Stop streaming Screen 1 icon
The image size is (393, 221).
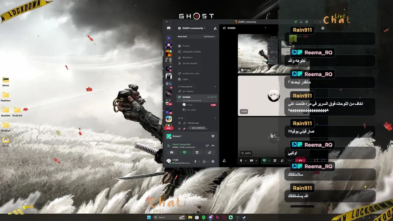tap(213, 136)
